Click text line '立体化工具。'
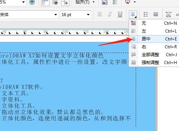This screenshot has height=131, width=179. coord(19,106)
